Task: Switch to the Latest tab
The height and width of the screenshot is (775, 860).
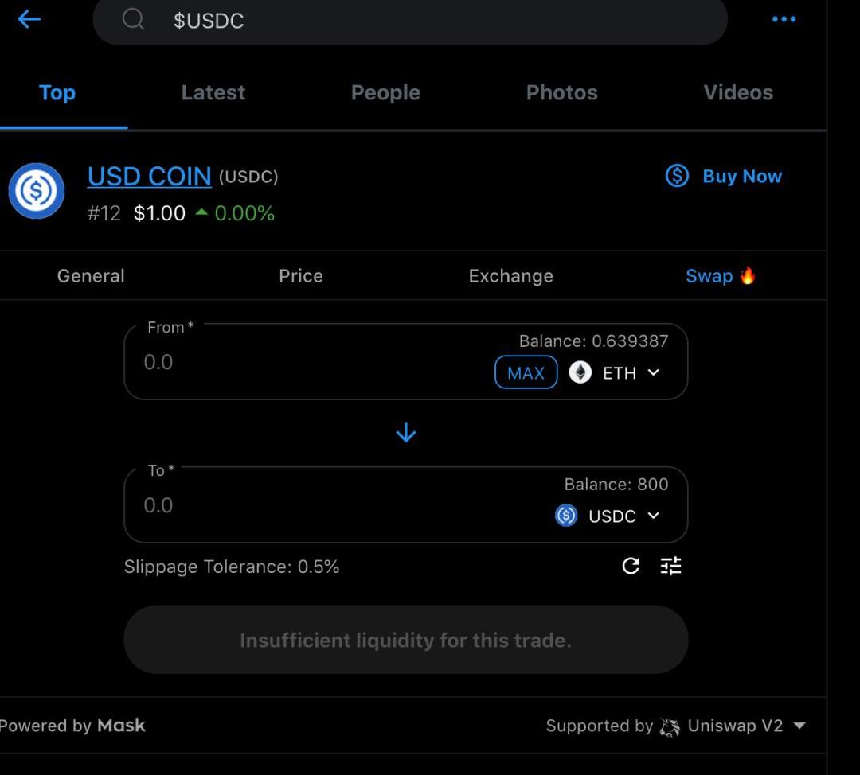Action: 213,92
